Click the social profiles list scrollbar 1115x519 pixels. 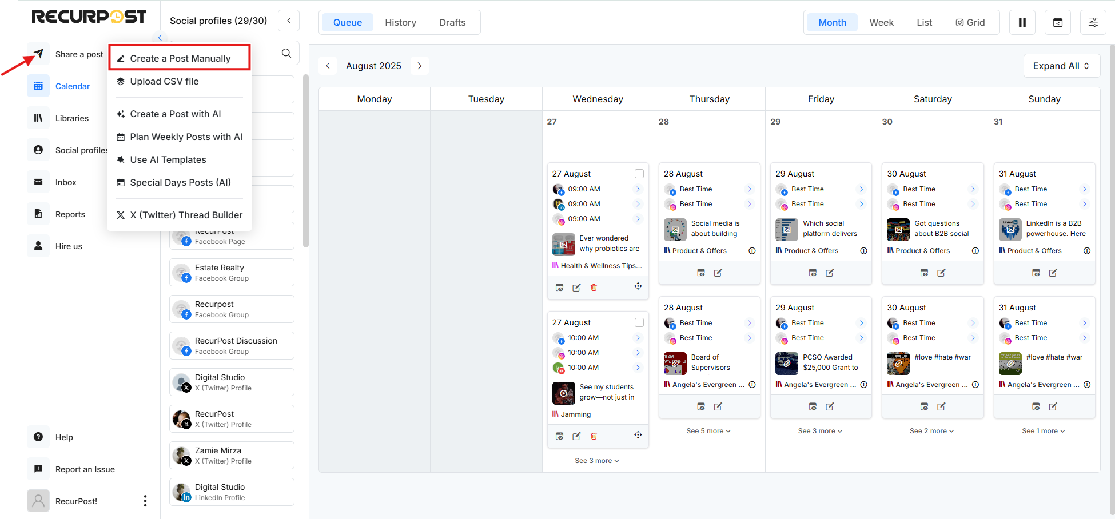pos(306,161)
